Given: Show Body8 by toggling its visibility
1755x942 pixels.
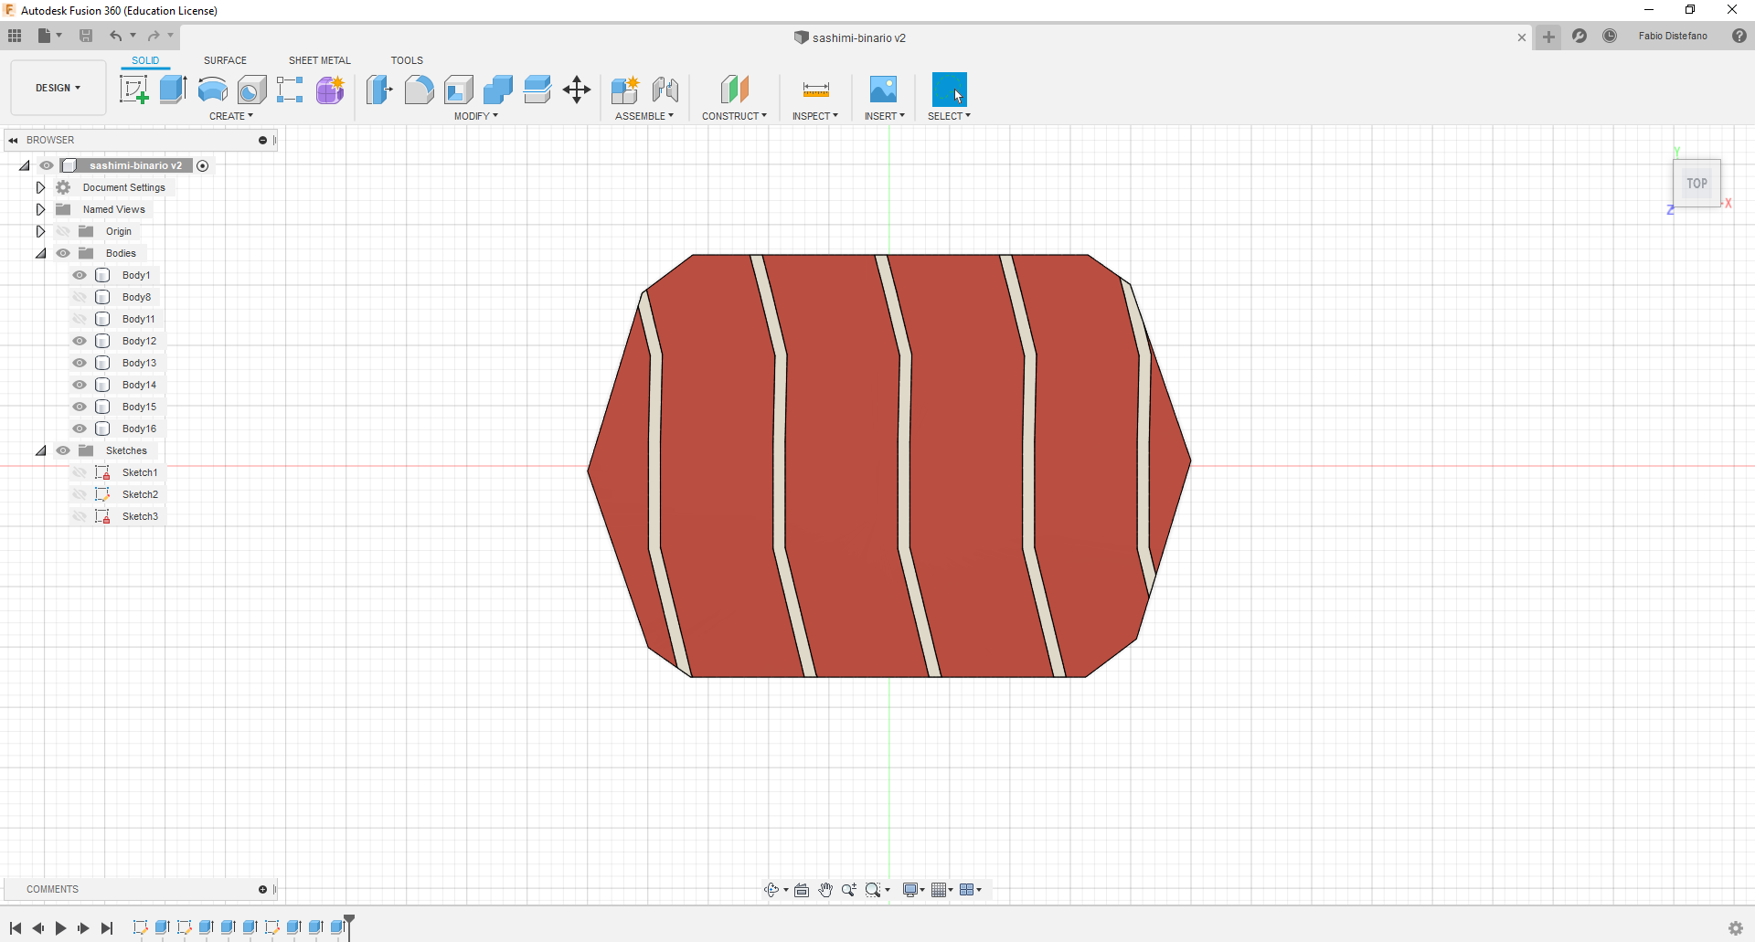Looking at the screenshot, I should [80, 297].
